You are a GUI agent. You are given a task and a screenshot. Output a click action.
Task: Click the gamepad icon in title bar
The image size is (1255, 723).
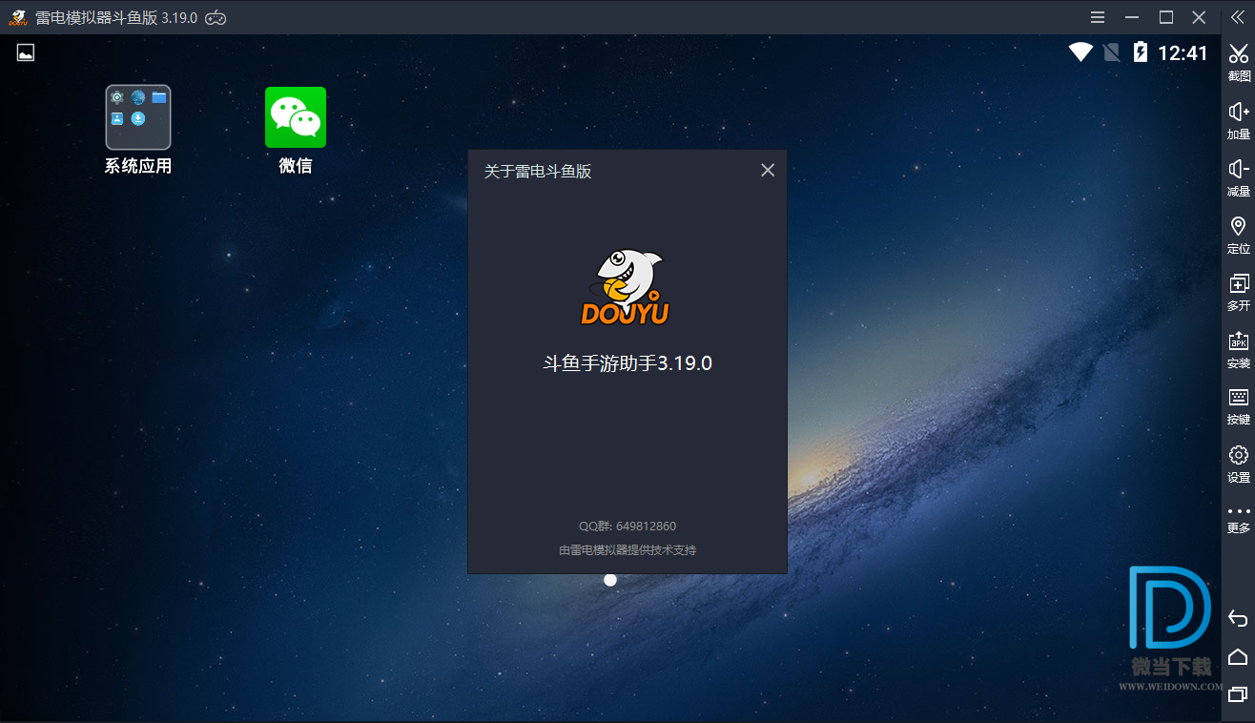pyautogui.click(x=216, y=17)
